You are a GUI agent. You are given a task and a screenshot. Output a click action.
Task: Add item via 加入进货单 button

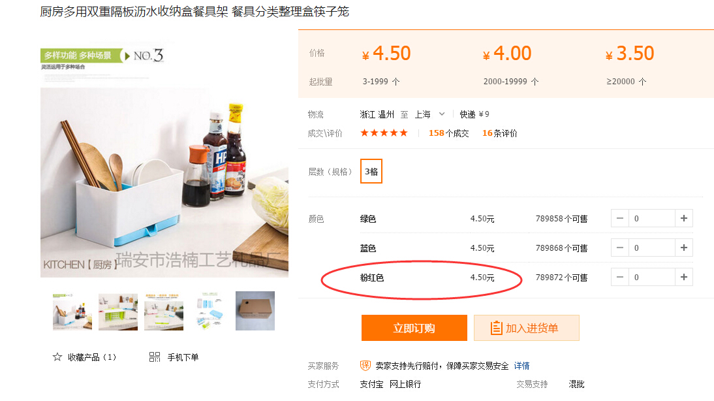point(526,328)
